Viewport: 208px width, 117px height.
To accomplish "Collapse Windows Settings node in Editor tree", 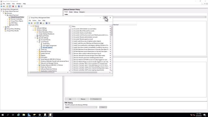I will [x=33, y=30].
